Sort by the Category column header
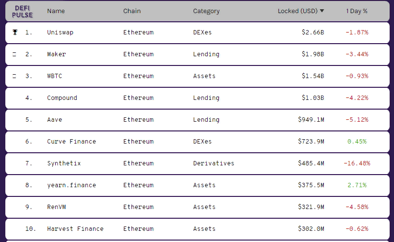Image resolution: width=394 pixels, height=242 pixels. point(206,11)
